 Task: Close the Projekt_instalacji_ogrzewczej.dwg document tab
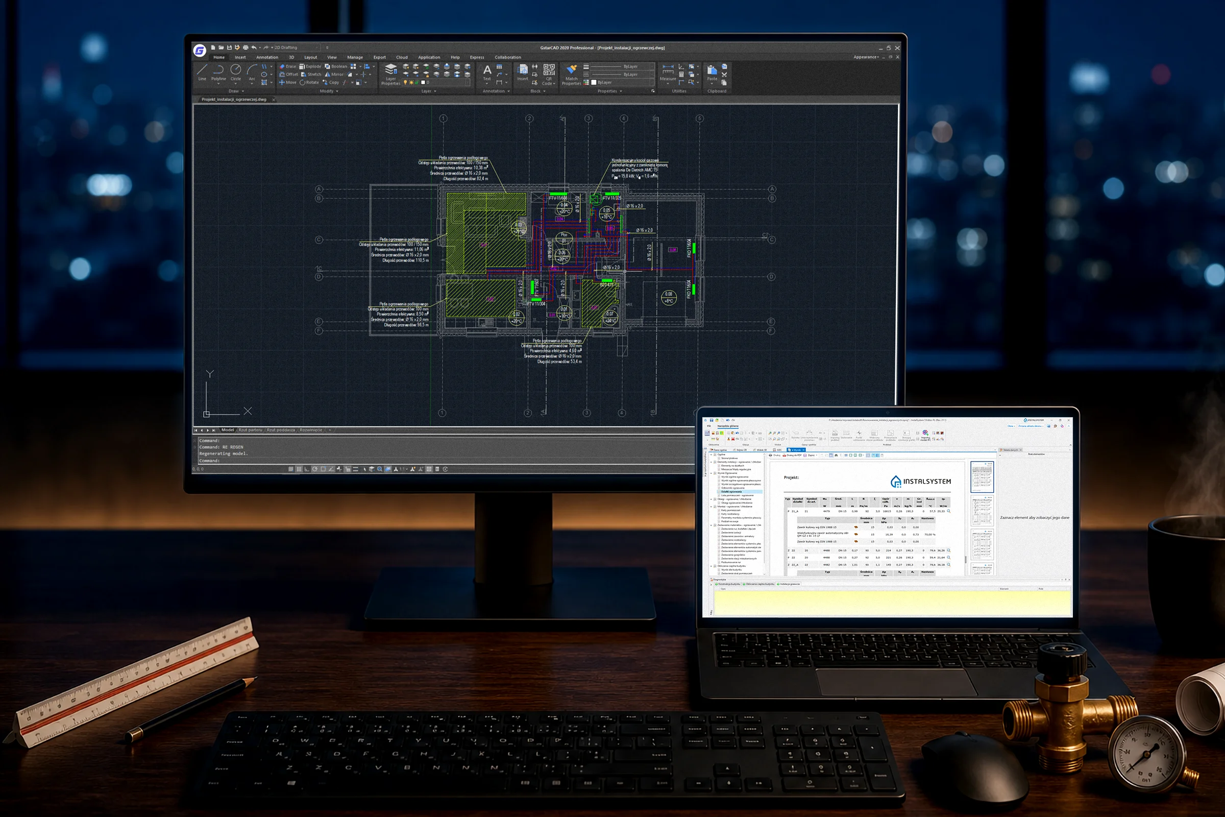coord(274,100)
